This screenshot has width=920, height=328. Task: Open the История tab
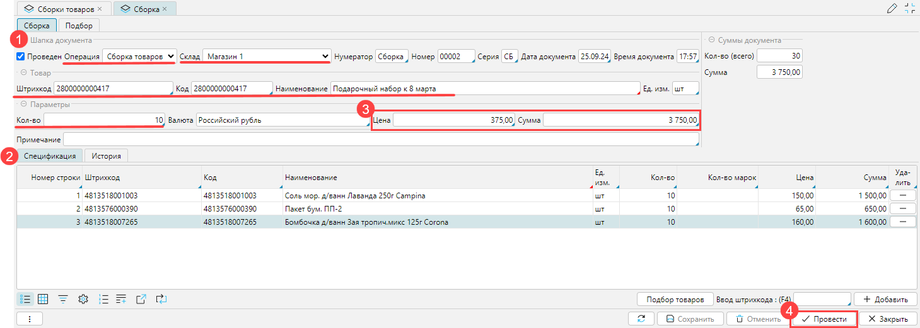[106, 156]
